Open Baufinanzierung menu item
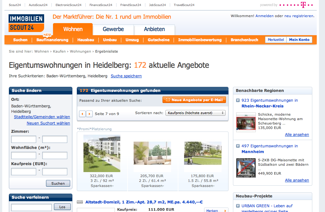Image resolution: width=325 pixels, height=212 pixels. (52, 40)
